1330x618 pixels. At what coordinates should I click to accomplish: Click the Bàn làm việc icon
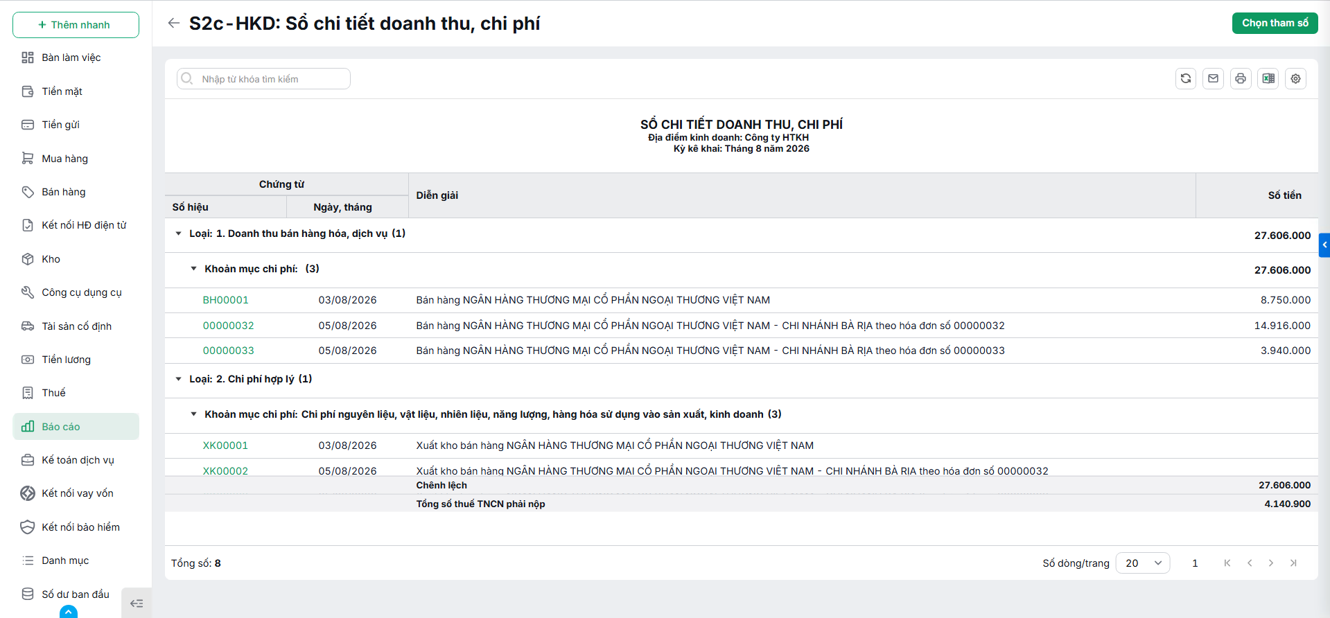[28, 58]
